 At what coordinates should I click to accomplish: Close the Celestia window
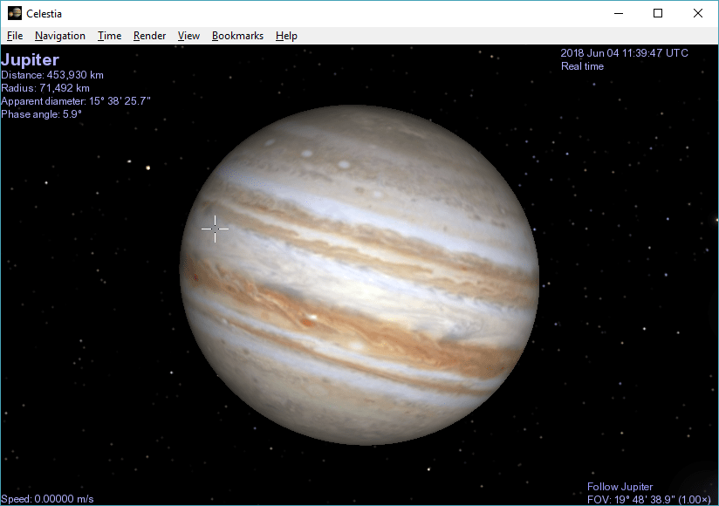pos(698,13)
